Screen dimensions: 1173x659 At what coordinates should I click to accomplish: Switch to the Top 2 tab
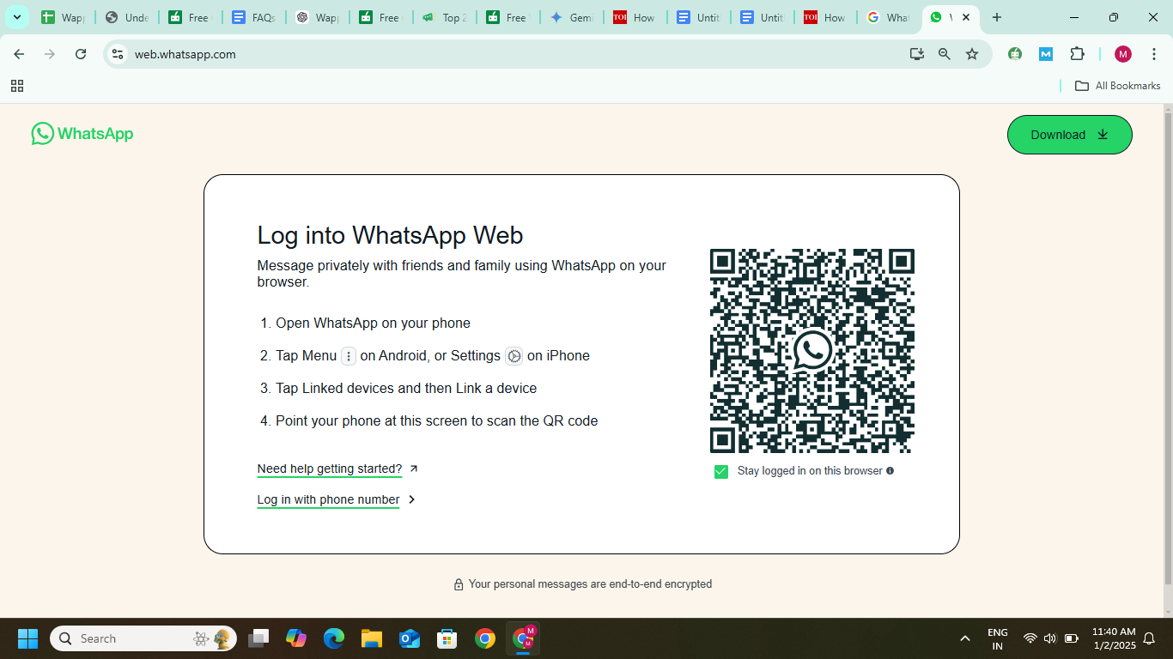[444, 17]
